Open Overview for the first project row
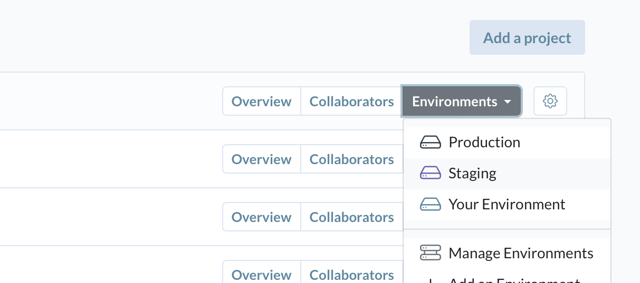 tap(262, 102)
